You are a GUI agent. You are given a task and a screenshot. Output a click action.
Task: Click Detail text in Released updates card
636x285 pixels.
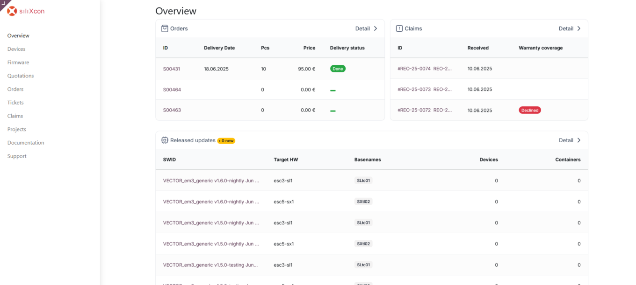566,140
